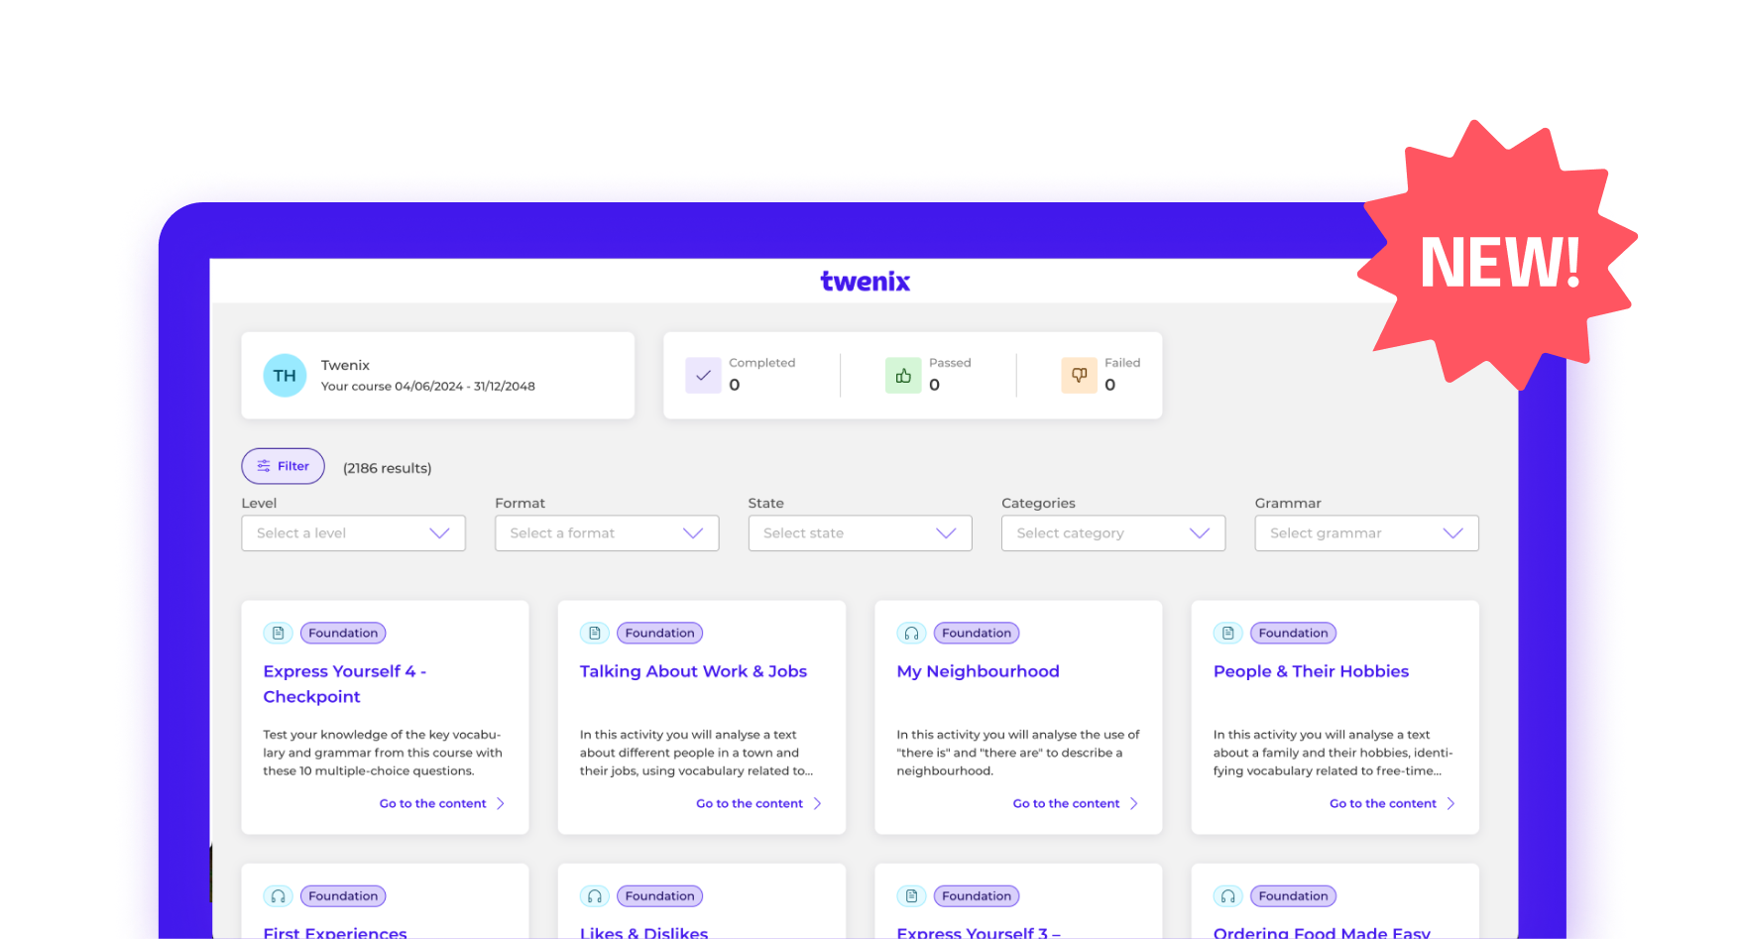Click the document icon on Talking About Work & Jobs card

coord(595,633)
